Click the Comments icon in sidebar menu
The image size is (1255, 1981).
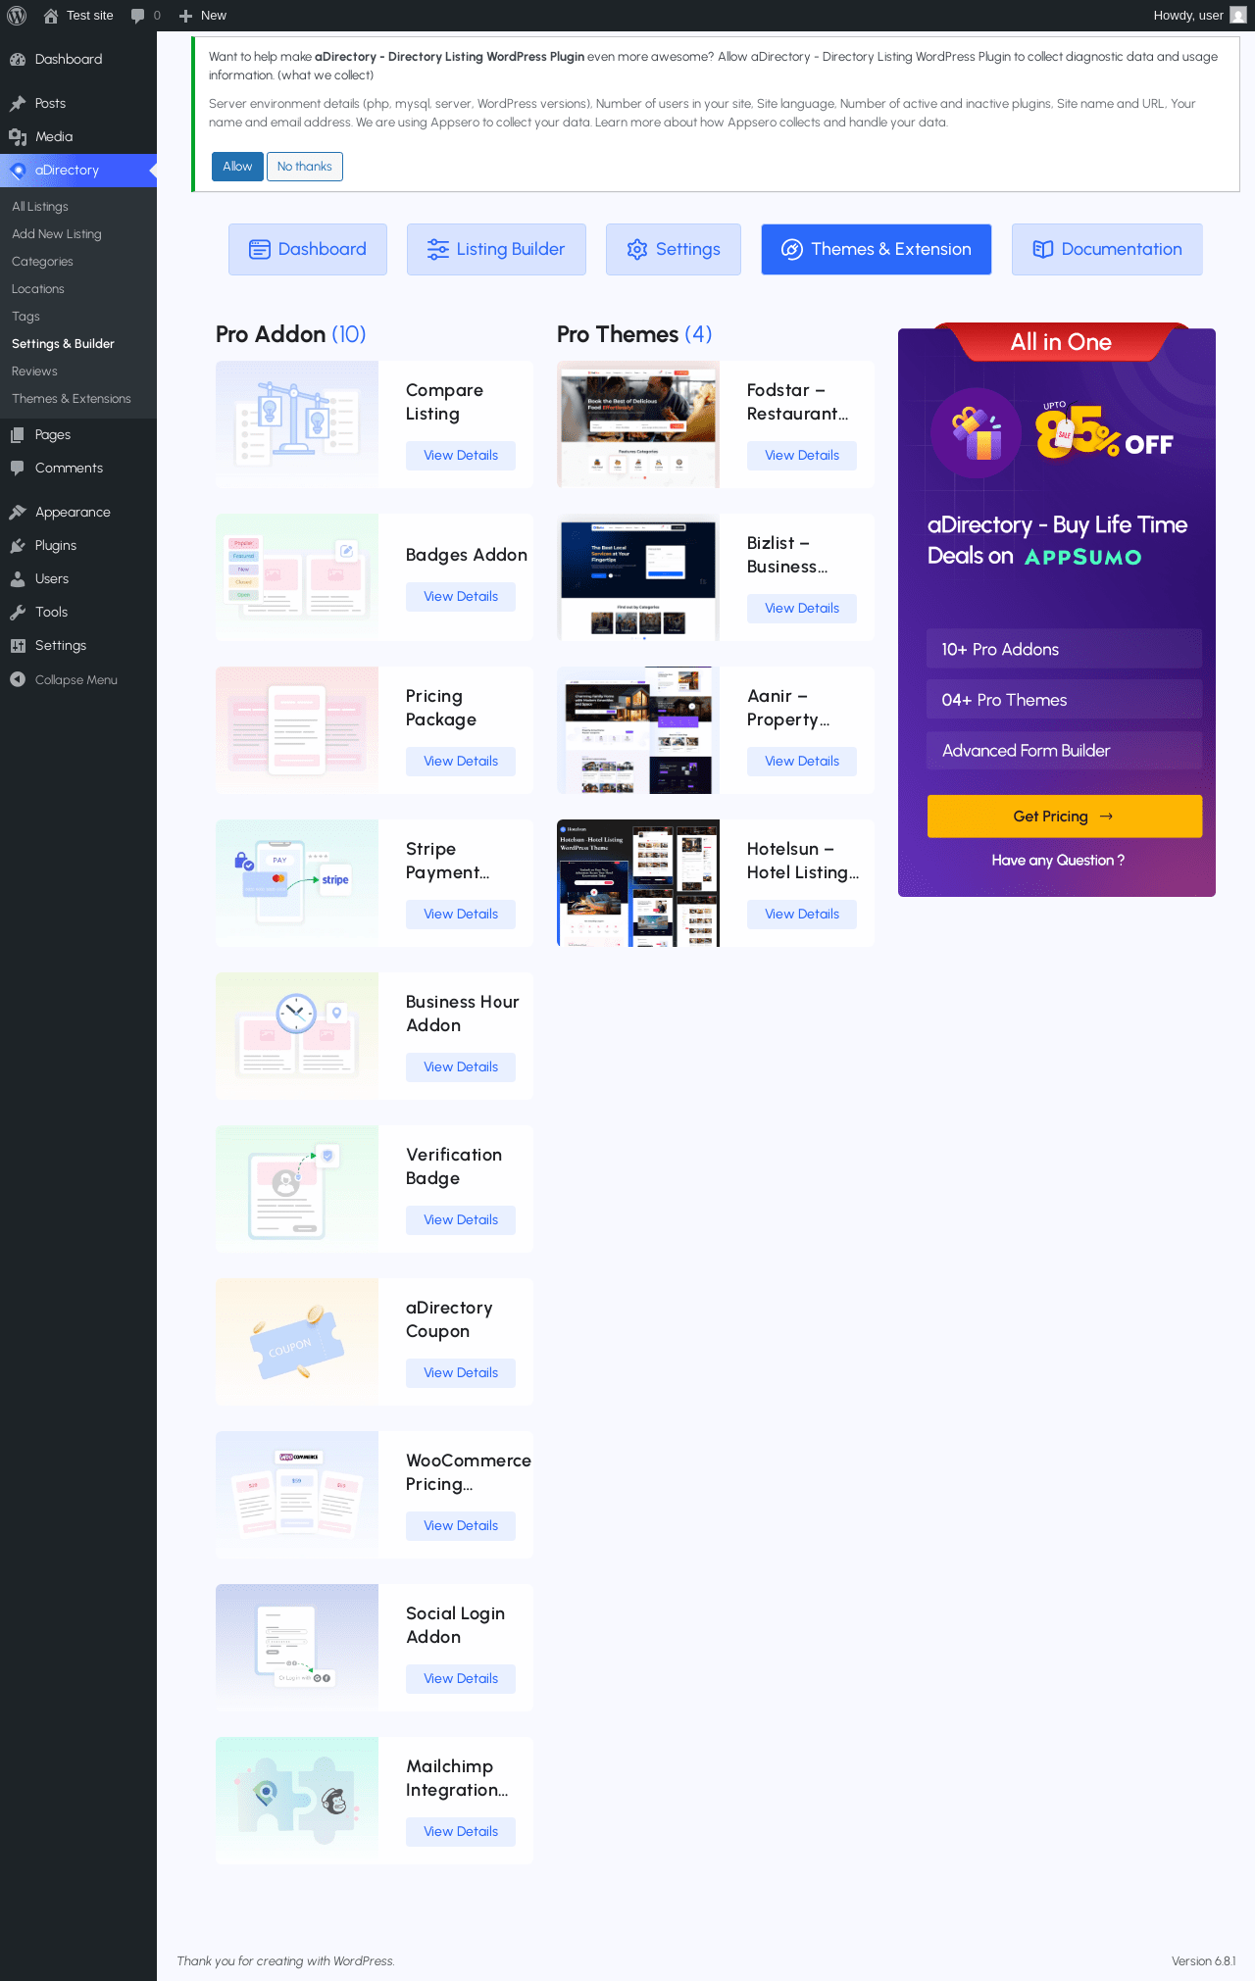pos(18,469)
